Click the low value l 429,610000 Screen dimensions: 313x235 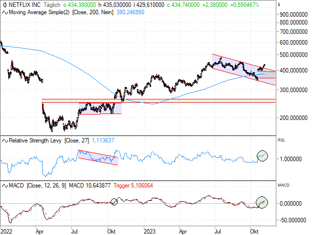pos(149,4)
